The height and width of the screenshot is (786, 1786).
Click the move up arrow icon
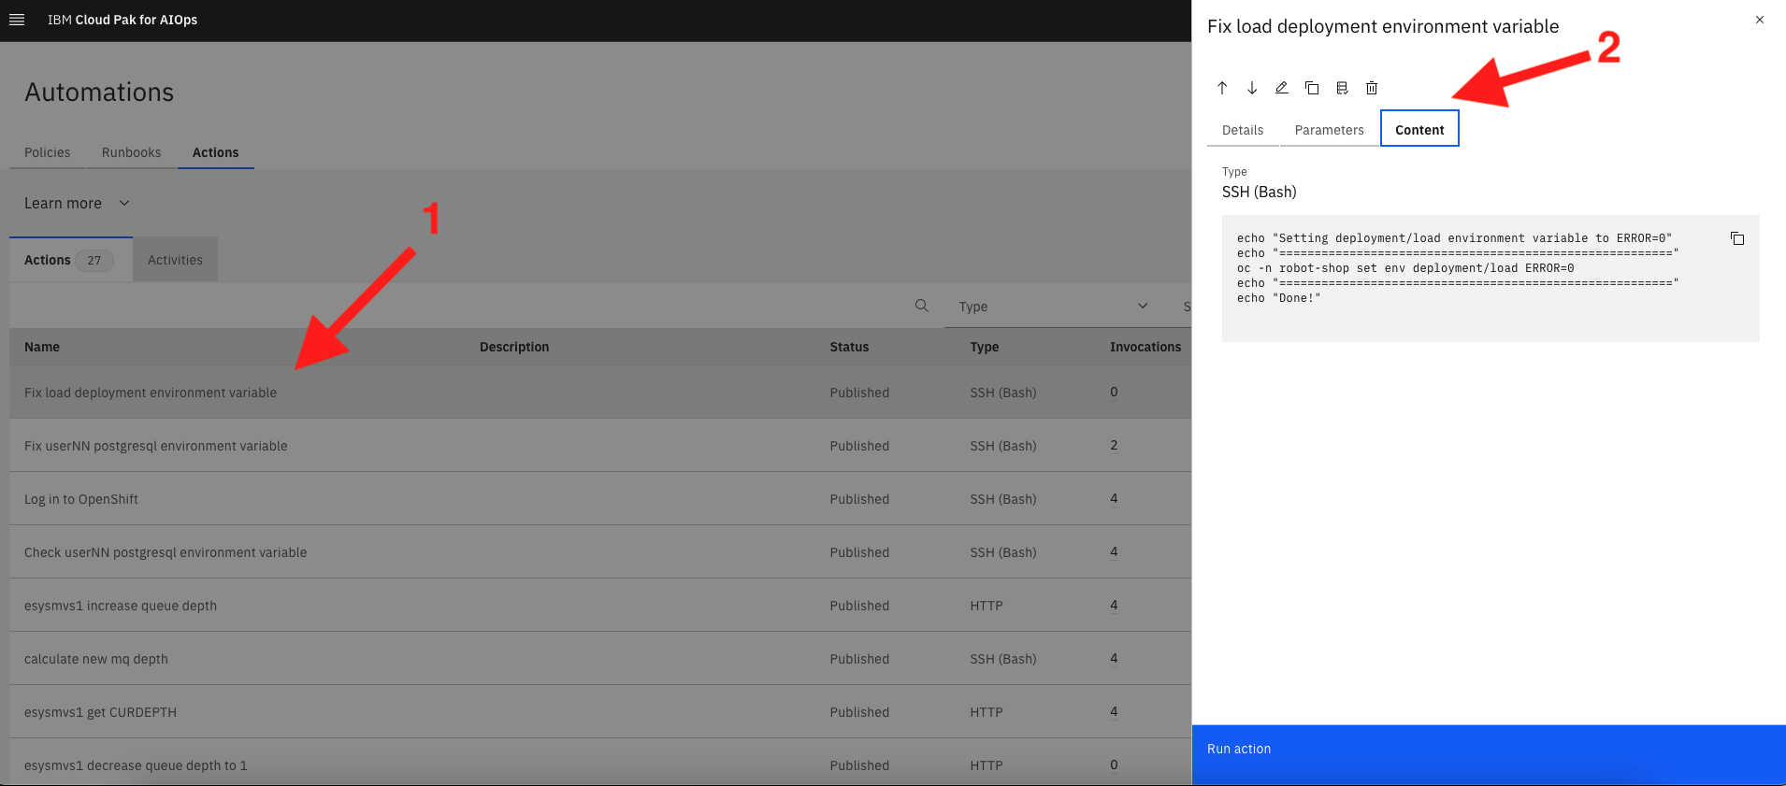(1222, 88)
